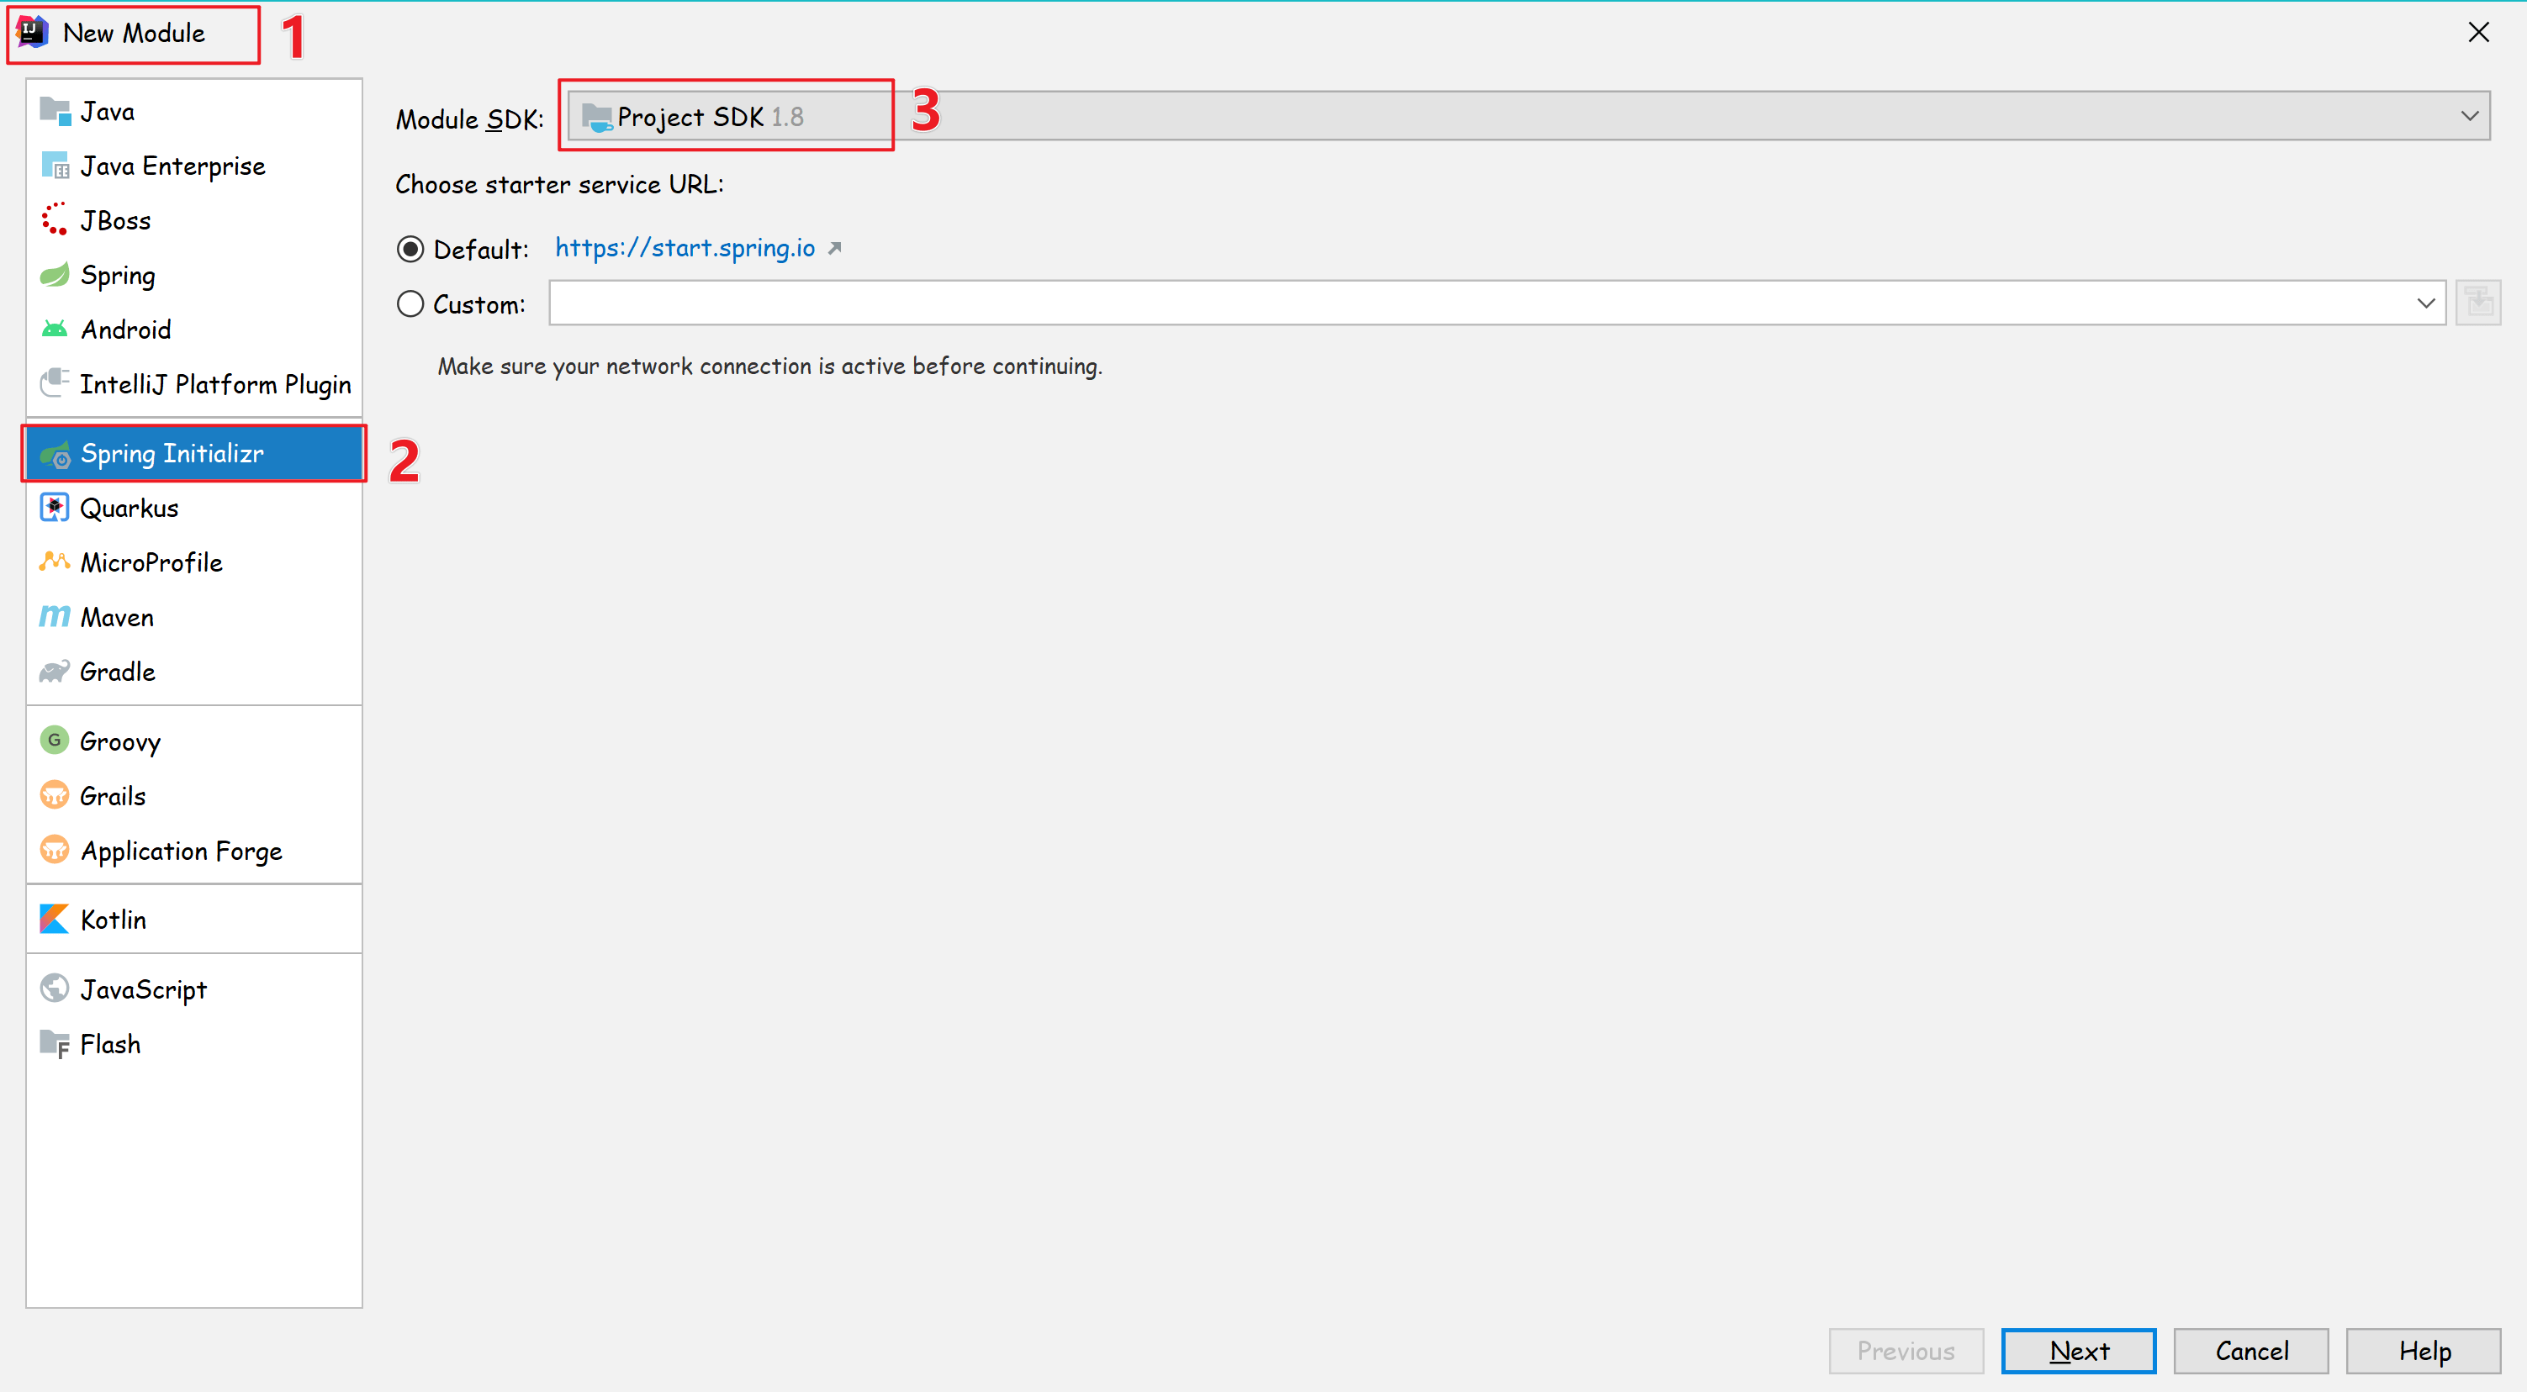
Task: Click the JBoss red dots icon
Action: pos(54,219)
